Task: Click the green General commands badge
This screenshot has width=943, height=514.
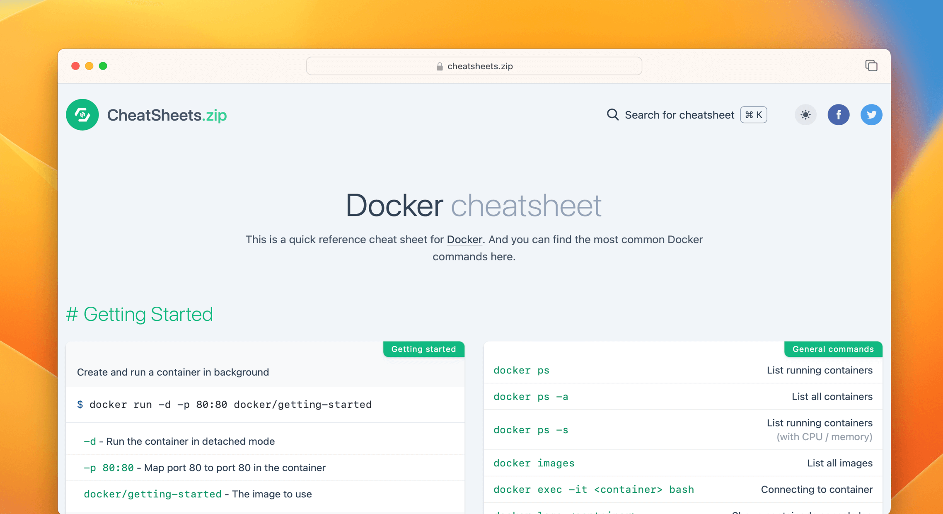Action: (833, 349)
